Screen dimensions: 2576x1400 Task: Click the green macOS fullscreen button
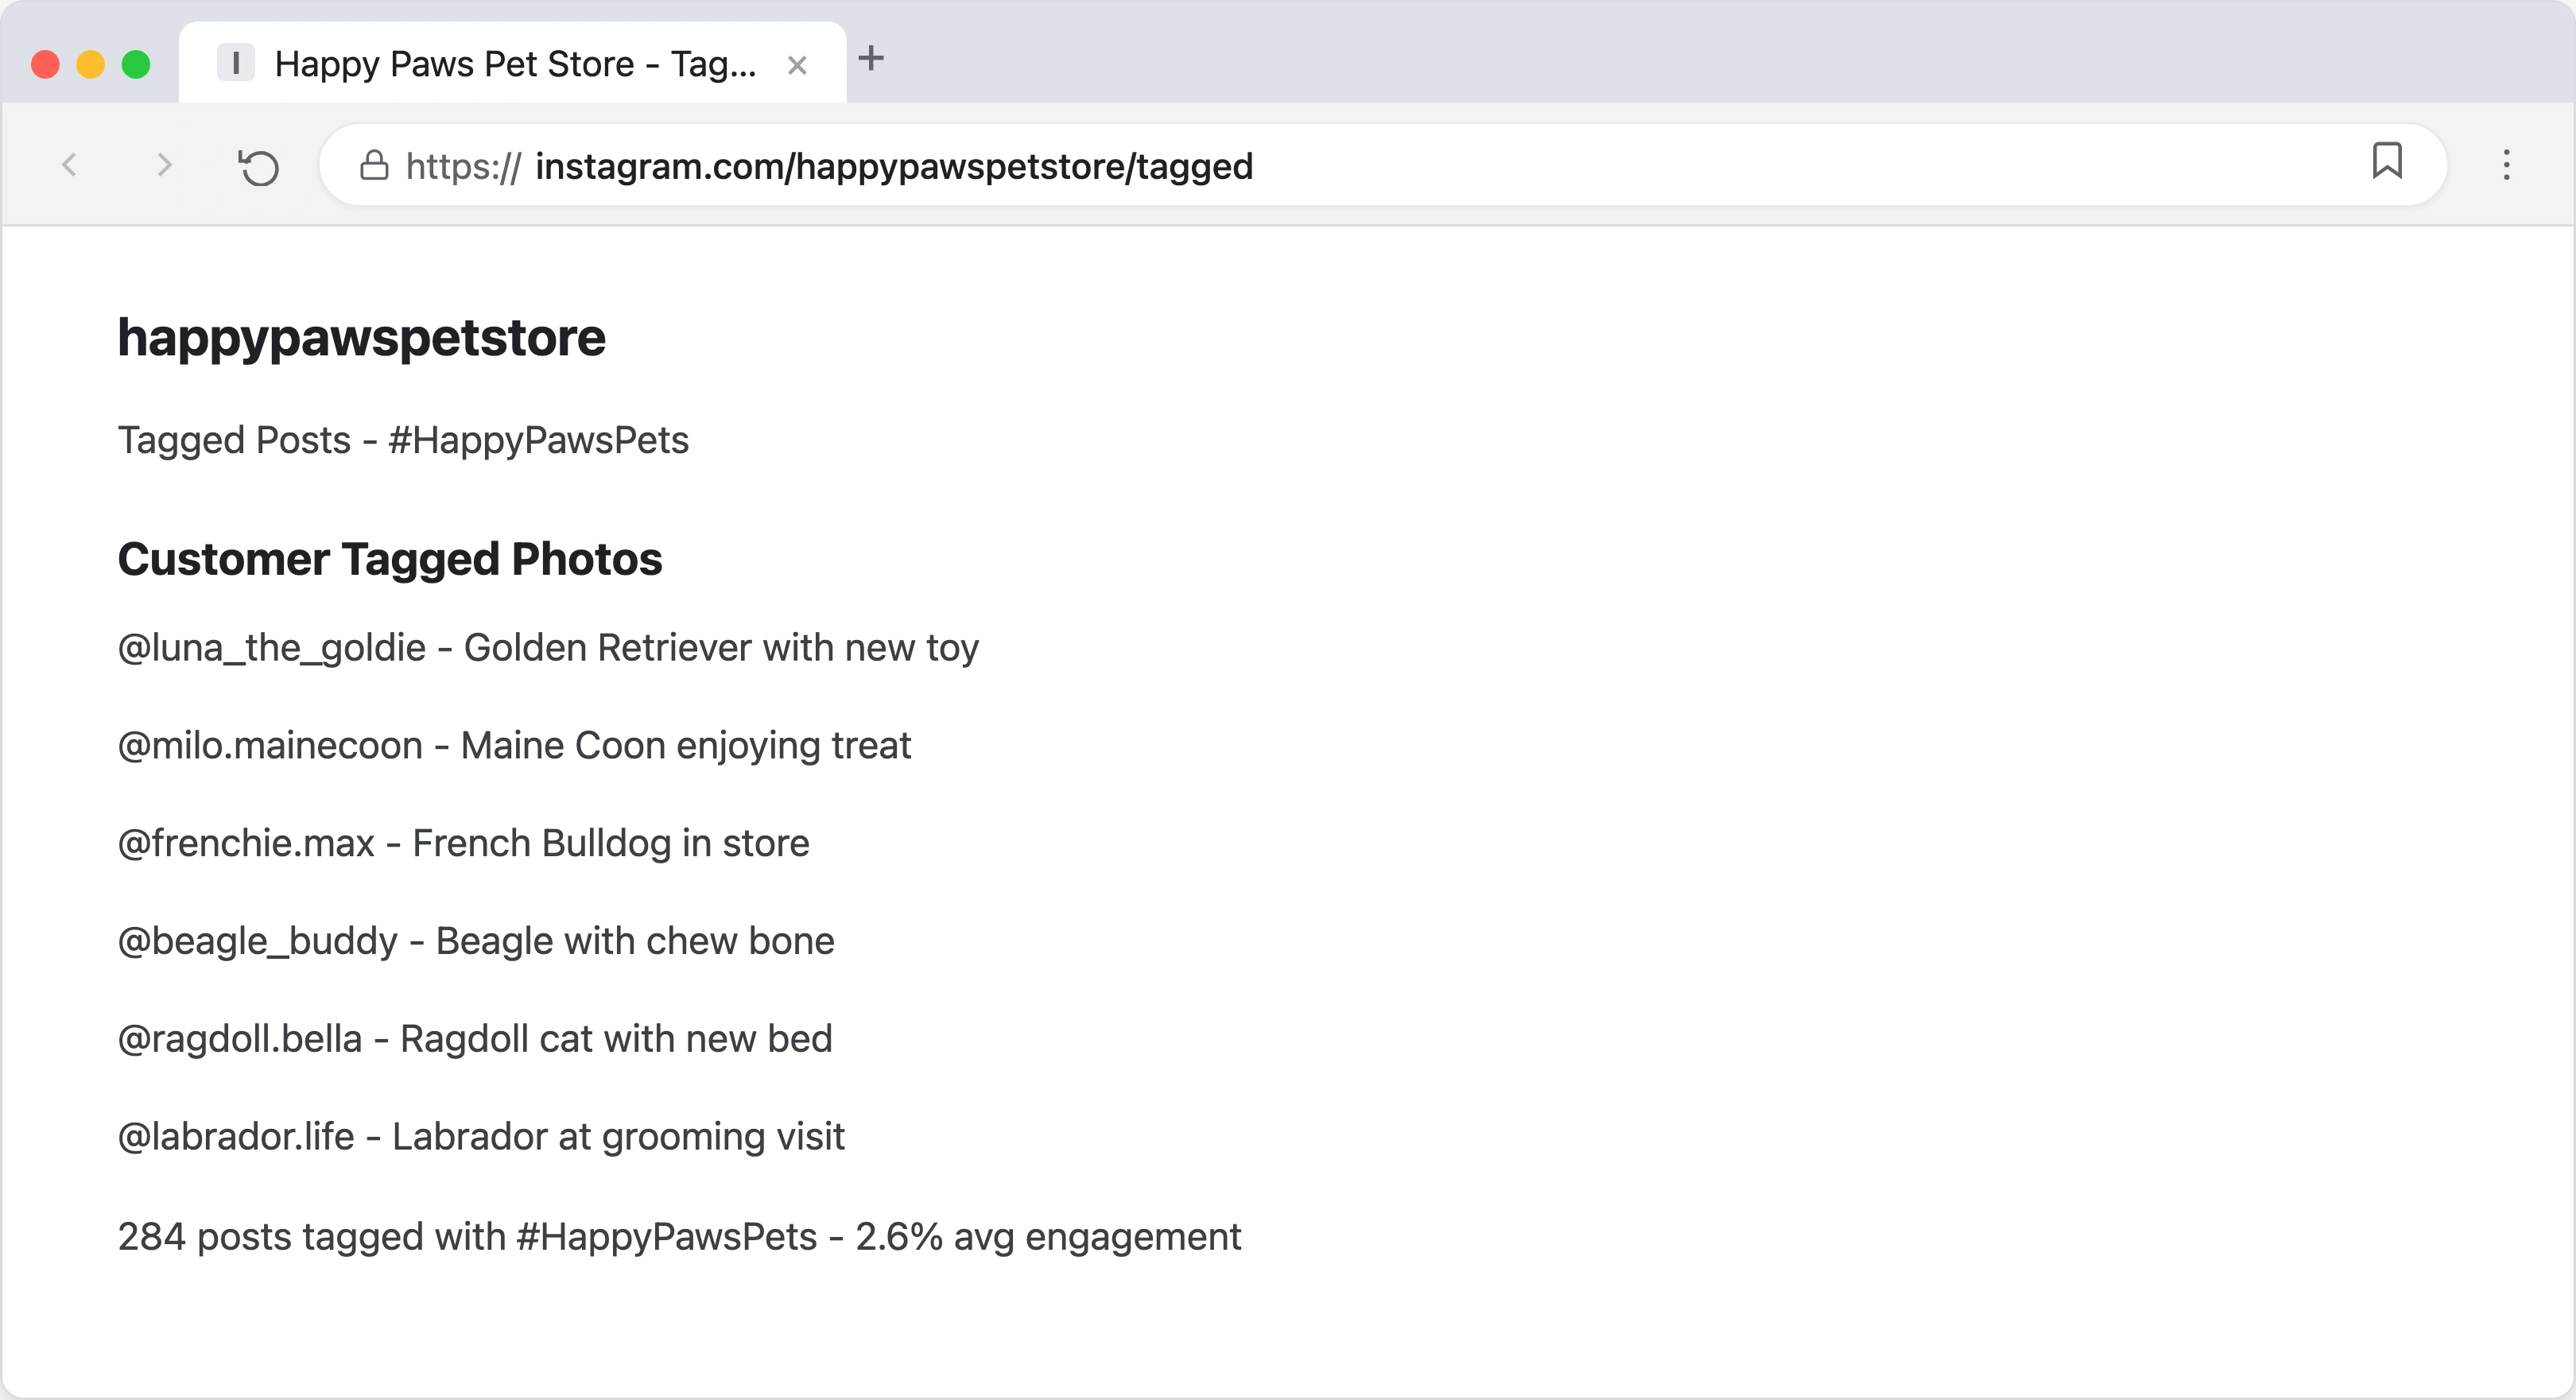(136, 65)
